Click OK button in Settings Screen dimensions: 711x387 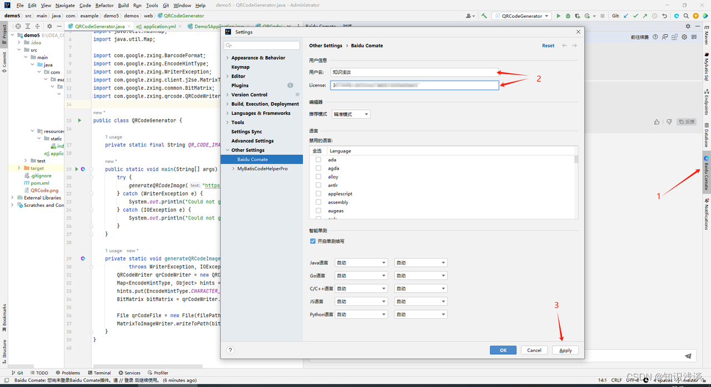click(x=503, y=350)
